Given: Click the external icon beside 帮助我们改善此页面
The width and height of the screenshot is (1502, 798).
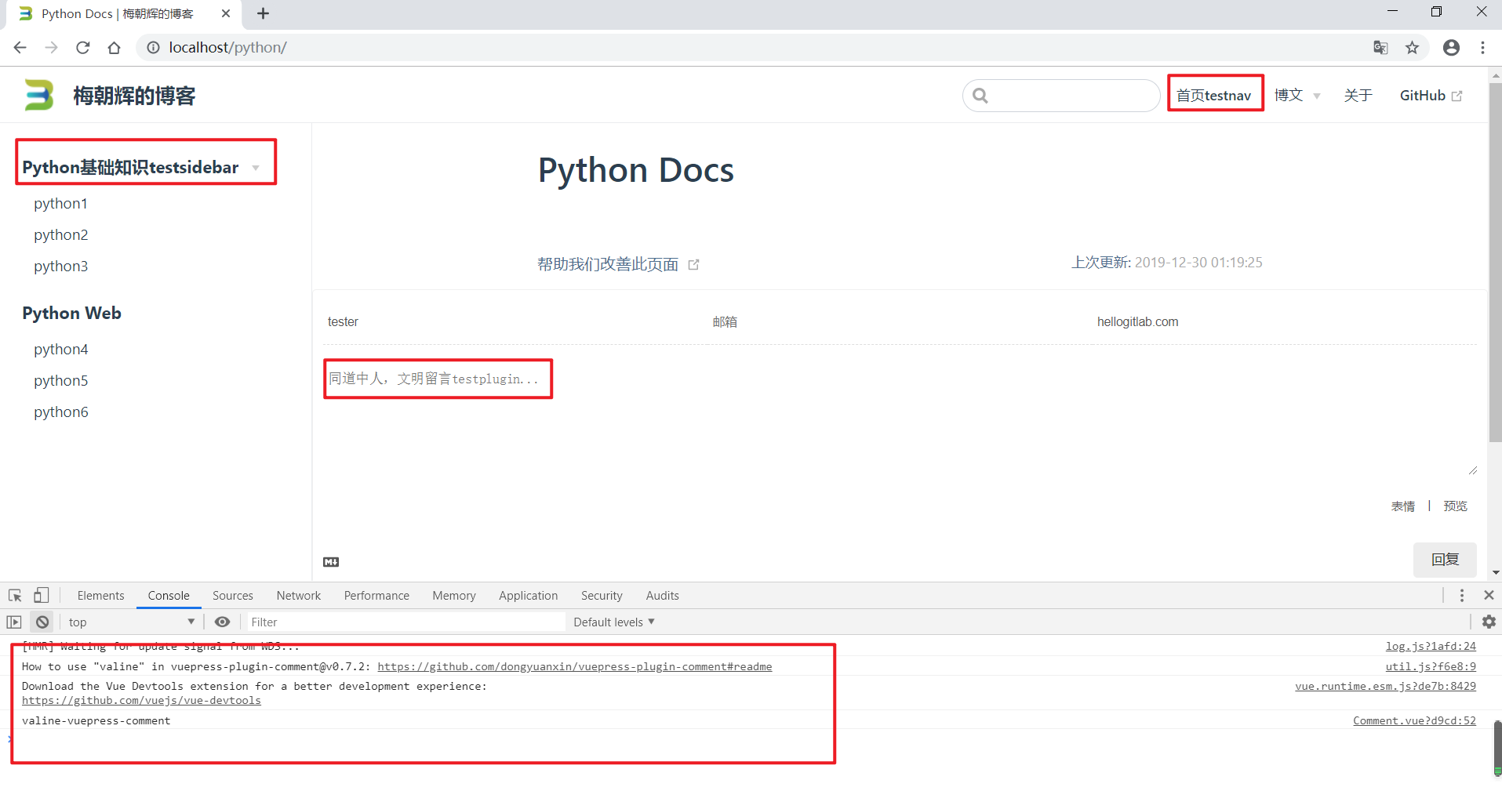Looking at the screenshot, I should 693,265.
